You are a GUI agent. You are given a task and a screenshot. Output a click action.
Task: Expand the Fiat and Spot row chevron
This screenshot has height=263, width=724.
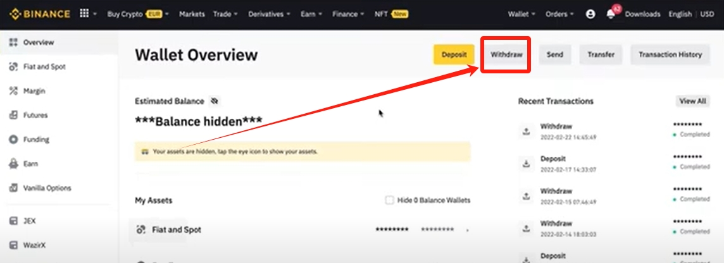tap(467, 229)
